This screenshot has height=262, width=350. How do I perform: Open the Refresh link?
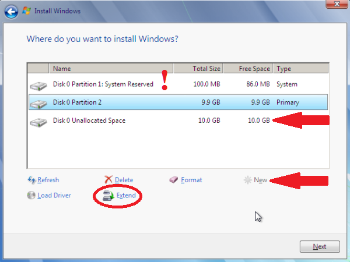(48, 180)
